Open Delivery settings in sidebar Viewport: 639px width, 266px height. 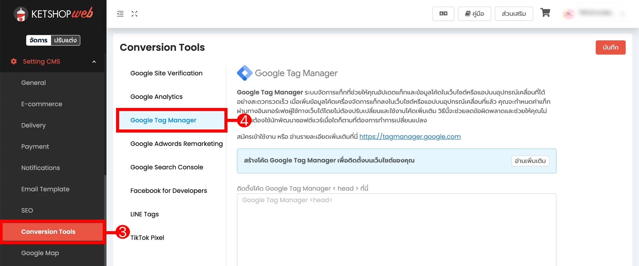[34, 125]
